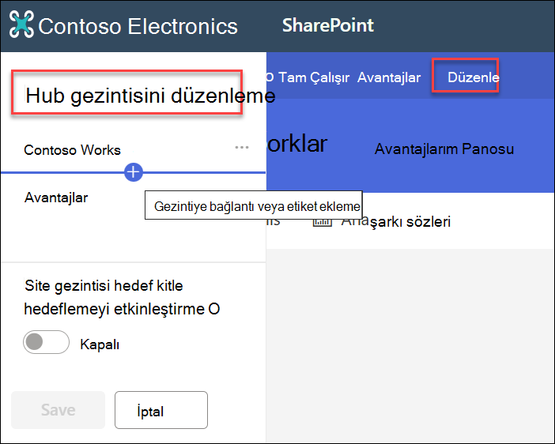Viewport: 555px width, 444px height.
Task: Click the Düzenle link in hub navigation
Action: (474, 77)
